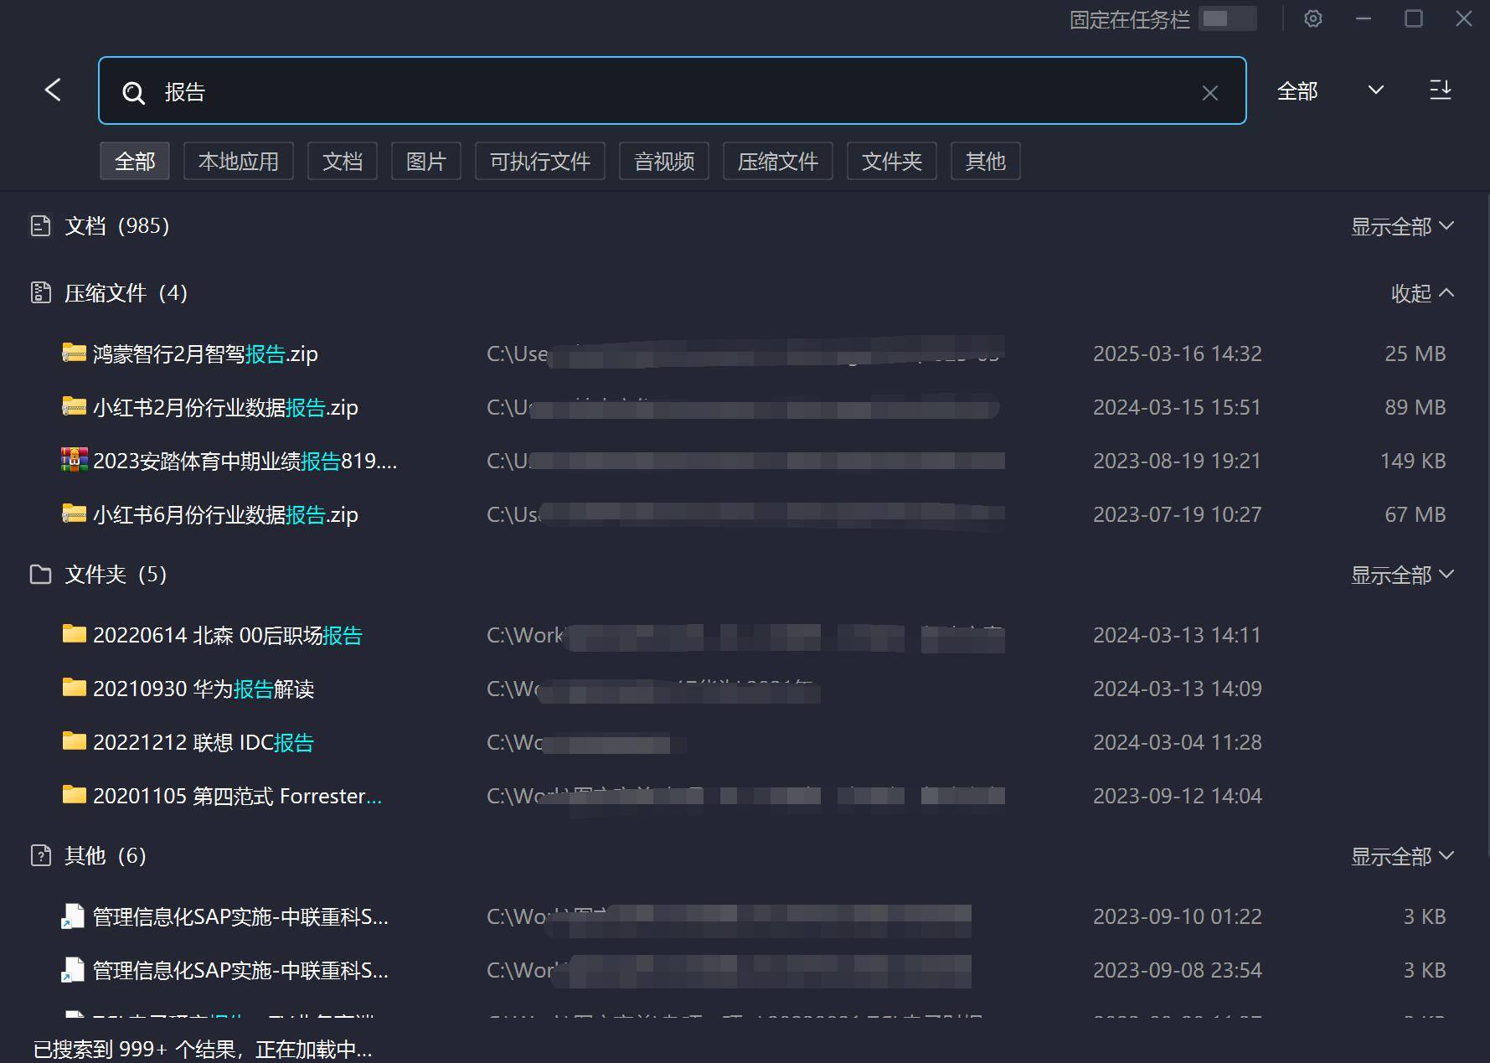
Task: Click the 压缩文件 section archive icon
Action: click(41, 292)
